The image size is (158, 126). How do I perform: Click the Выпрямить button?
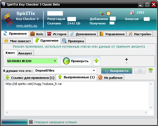(117, 71)
